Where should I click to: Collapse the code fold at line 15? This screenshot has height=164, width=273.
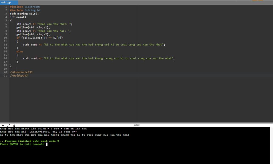(x=8, y=55)
